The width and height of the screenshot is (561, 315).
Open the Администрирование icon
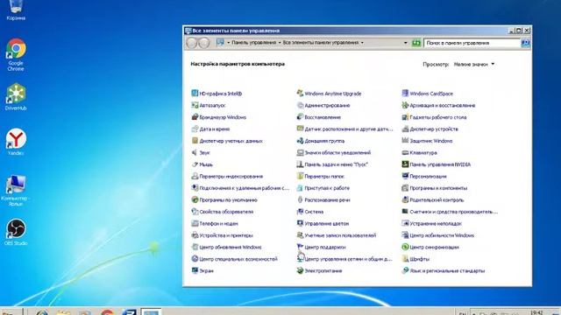pyautogui.click(x=300, y=105)
